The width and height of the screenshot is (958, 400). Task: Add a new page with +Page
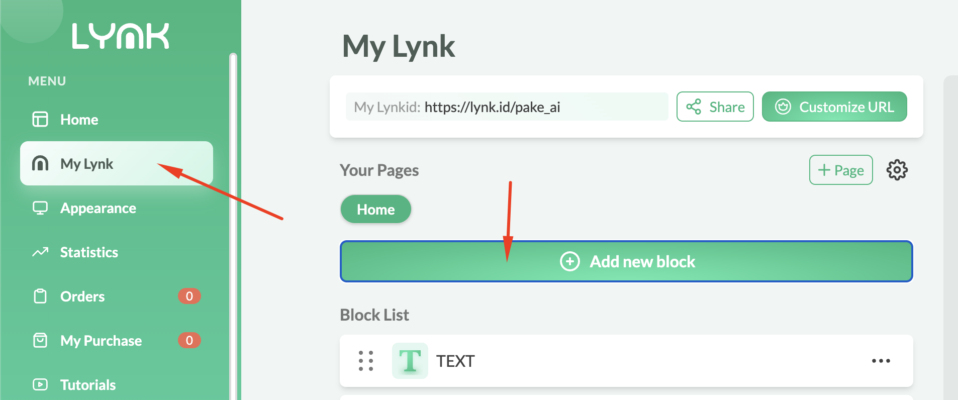[840, 170]
